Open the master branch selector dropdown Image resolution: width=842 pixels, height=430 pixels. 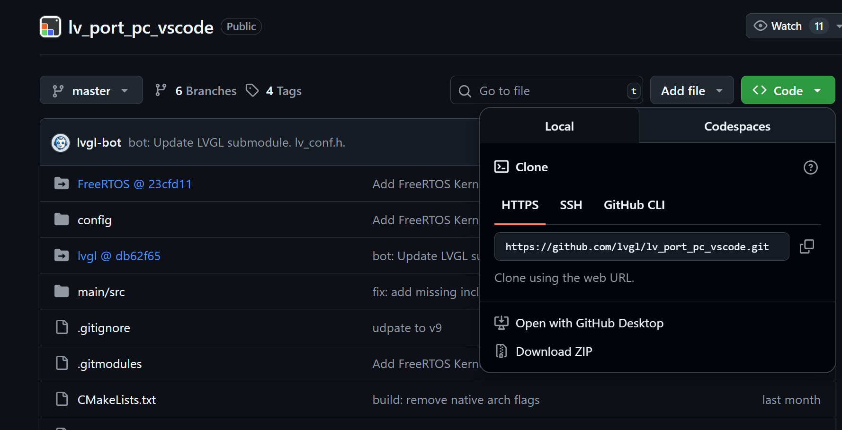[91, 90]
